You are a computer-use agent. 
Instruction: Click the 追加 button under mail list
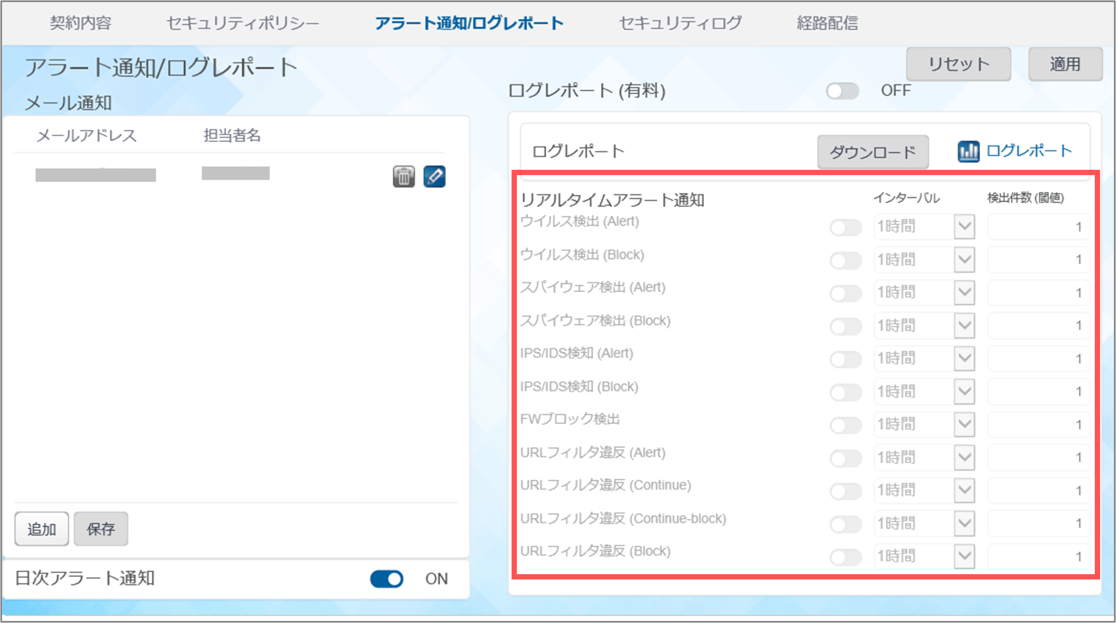pos(41,529)
